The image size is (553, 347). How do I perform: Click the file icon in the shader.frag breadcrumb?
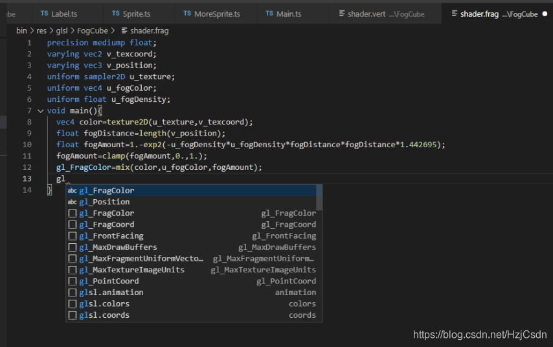124,30
